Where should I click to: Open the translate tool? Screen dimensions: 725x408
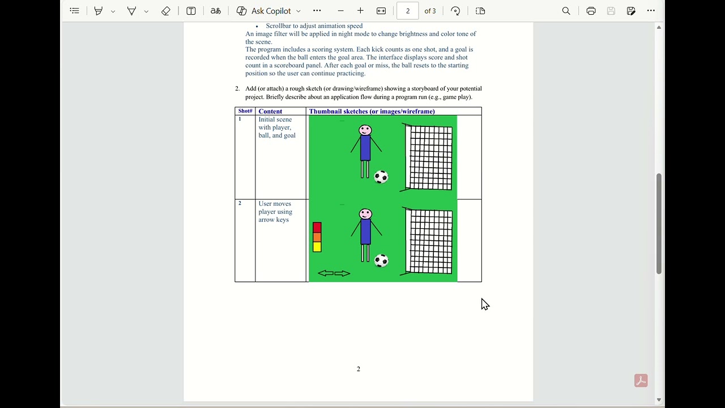pyautogui.click(x=216, y=11)
